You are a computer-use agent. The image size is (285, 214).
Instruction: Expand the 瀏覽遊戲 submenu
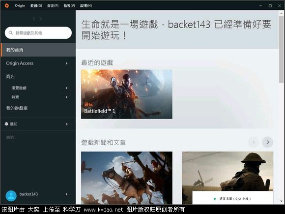pos(66,88)
